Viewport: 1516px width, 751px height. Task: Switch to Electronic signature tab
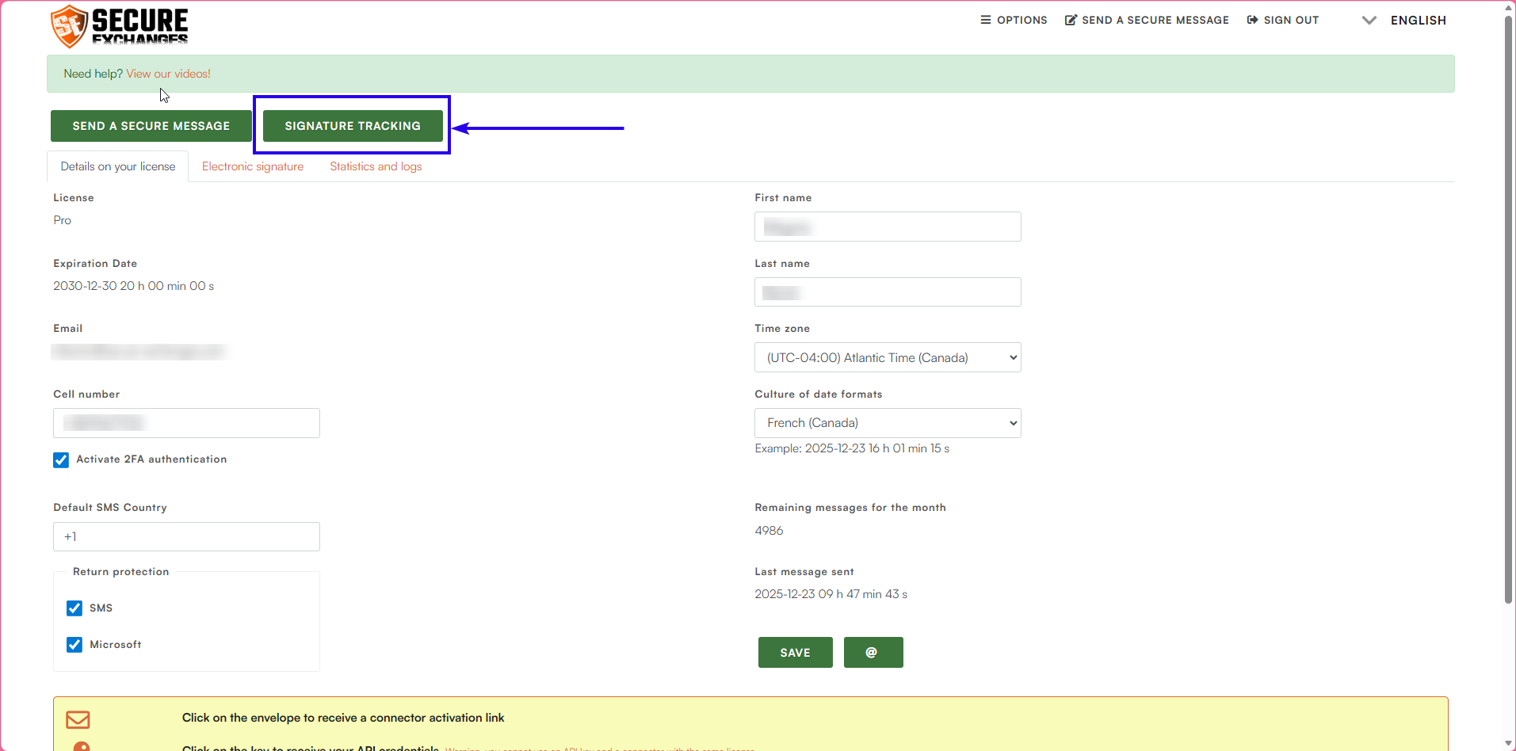[x=253, y=166]
